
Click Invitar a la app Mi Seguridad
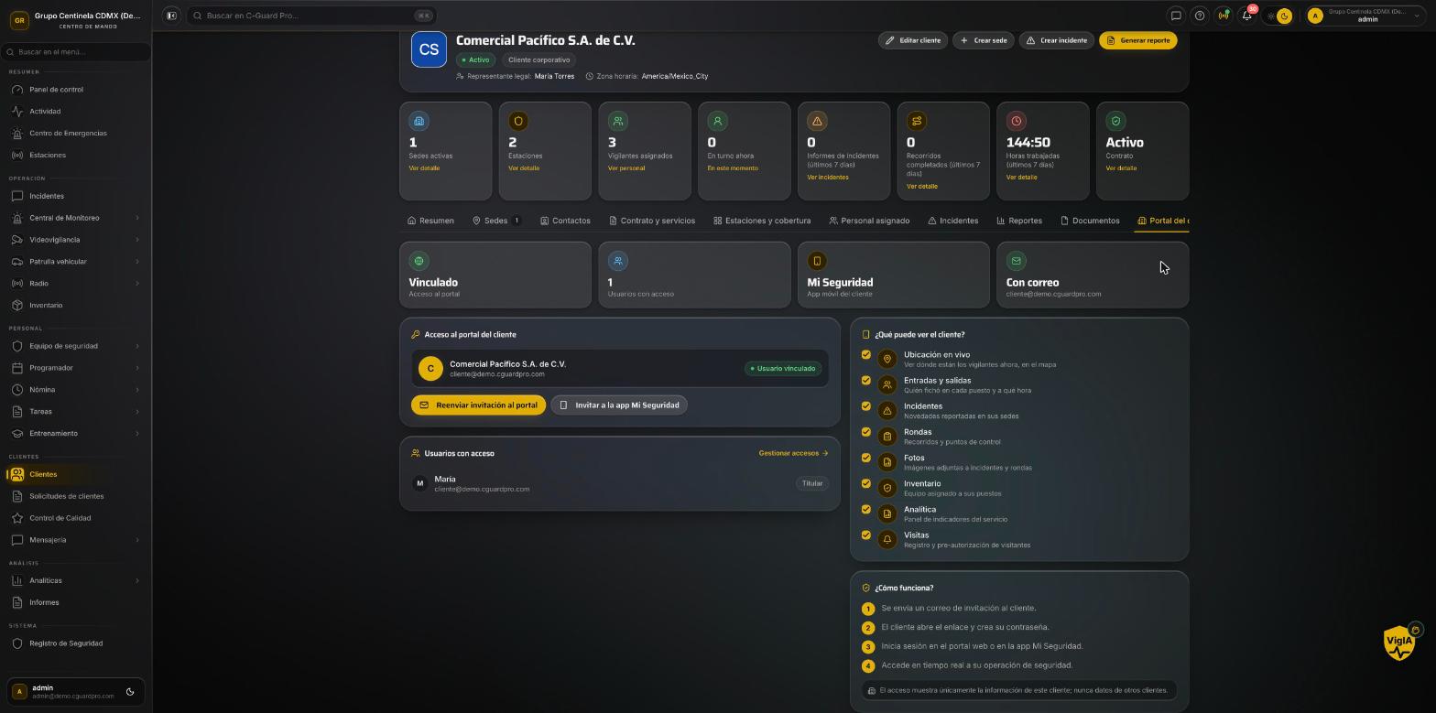(x=619, y=405)
